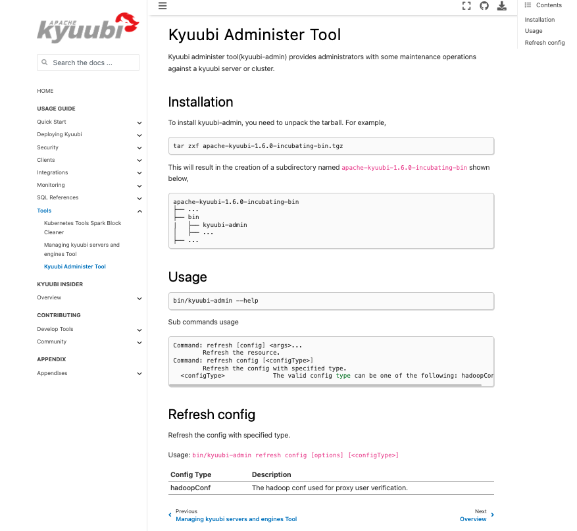Go to previous page Managing kyuubi servers
Viewport: 577px width, 531px height.
(236, 519)
